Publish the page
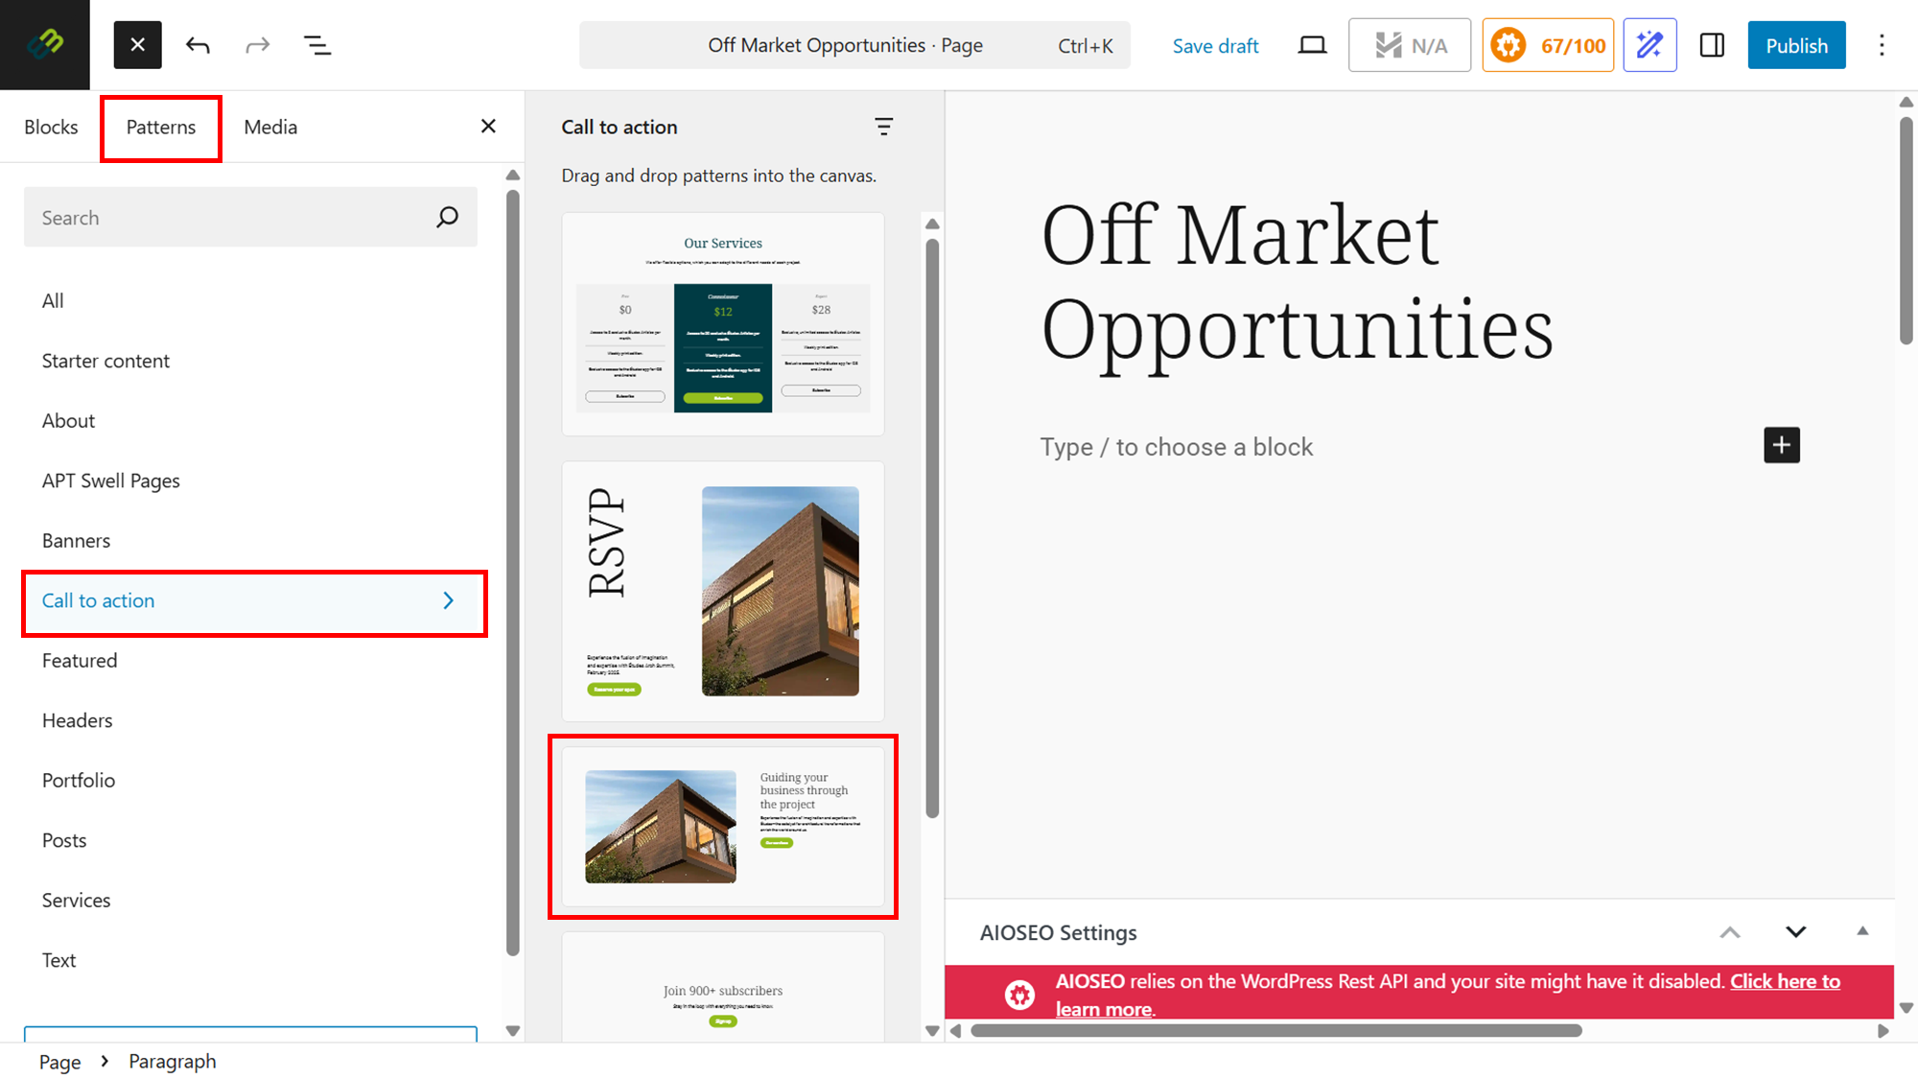The height and width of the screenshot is (1079, 1918). pos(1796,45)
